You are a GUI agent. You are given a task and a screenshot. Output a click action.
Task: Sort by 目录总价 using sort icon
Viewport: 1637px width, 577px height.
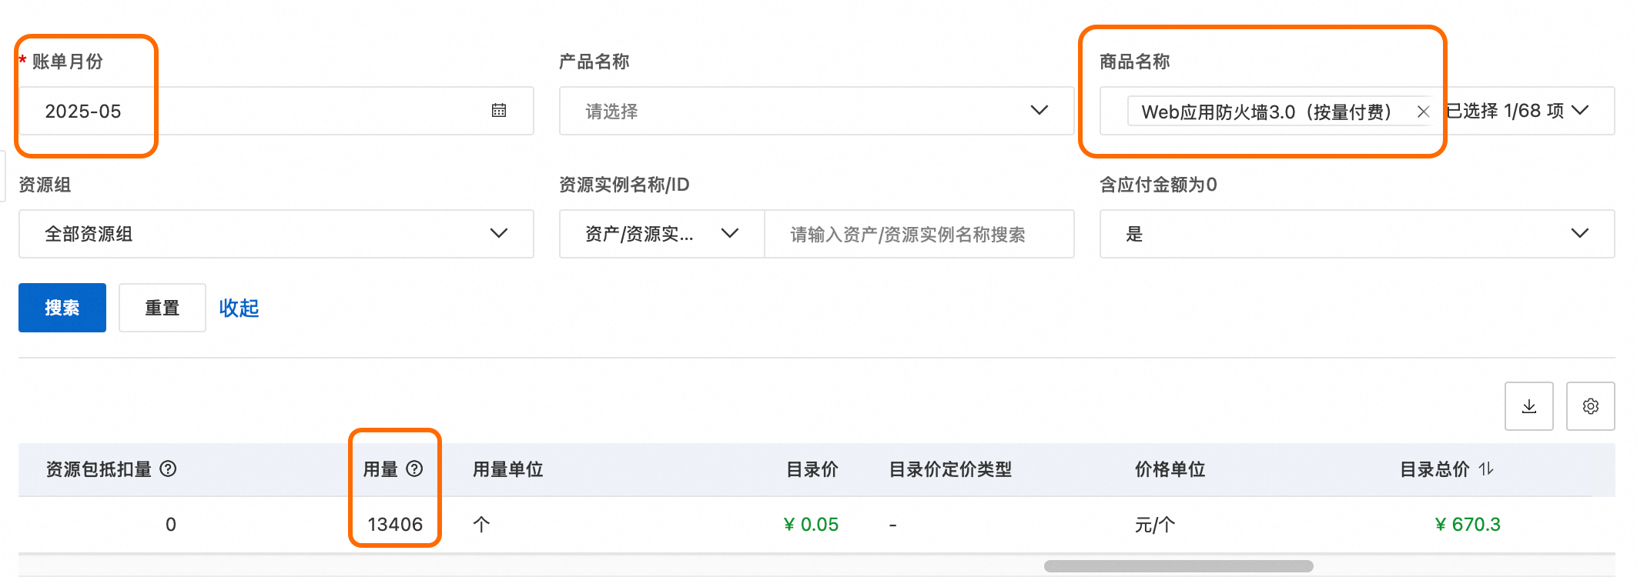pyautogui.click(x=1486, y=469)
